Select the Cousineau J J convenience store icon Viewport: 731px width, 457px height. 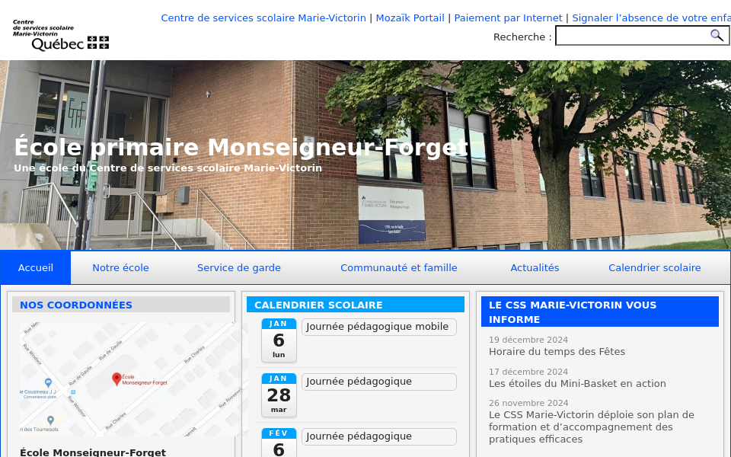tap(47, 381)
